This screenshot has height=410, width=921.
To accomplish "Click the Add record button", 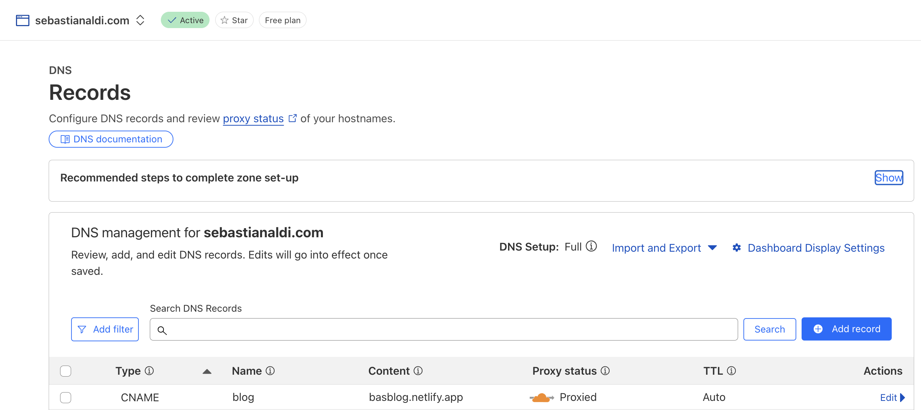I will point(846,329).
